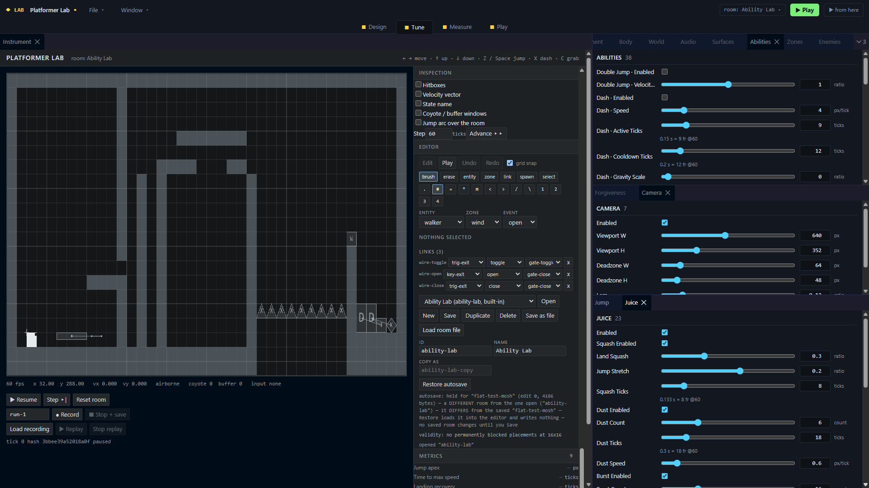Enable the Velocity vector checkbox
The width and height of the screenshot is (869, 488).
(419, 94)
